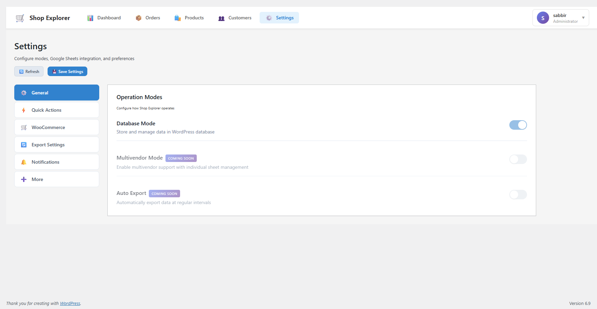Viewport: 597px width, 309px height.
Task: Click the Export Settings sync icon
Action: tap(24, 145)
